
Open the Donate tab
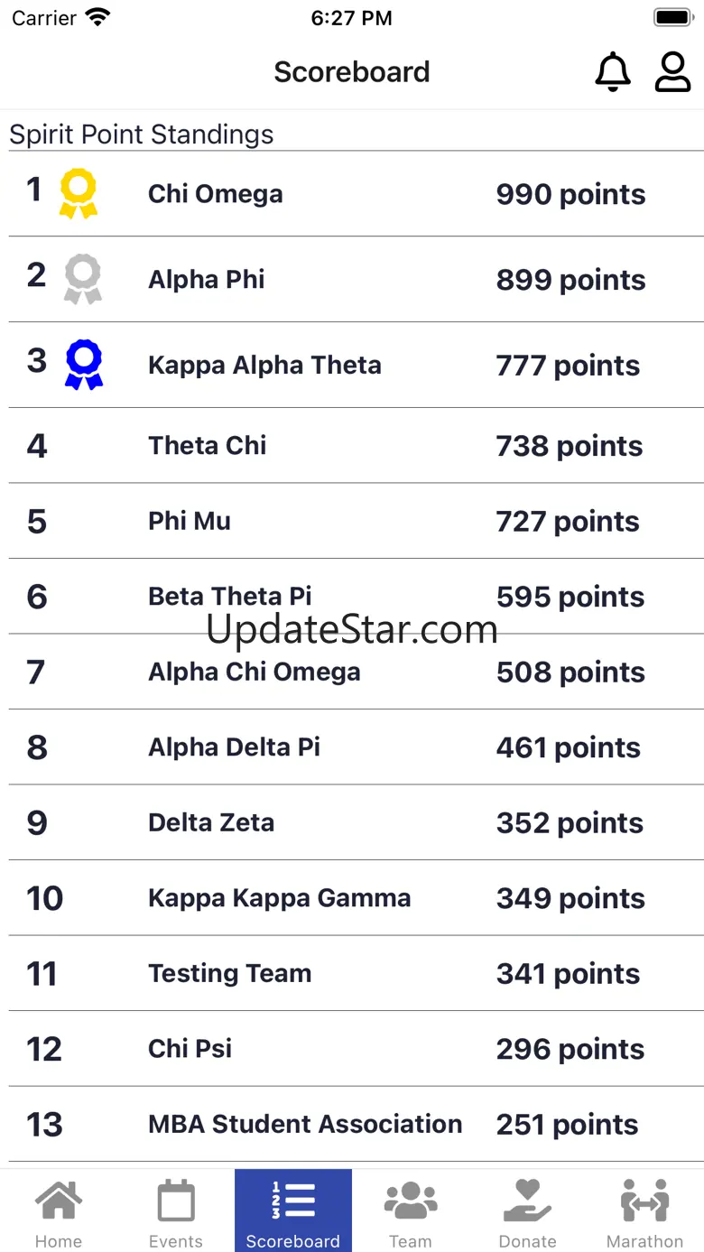pyautogui.click(x=528, y=1211)
